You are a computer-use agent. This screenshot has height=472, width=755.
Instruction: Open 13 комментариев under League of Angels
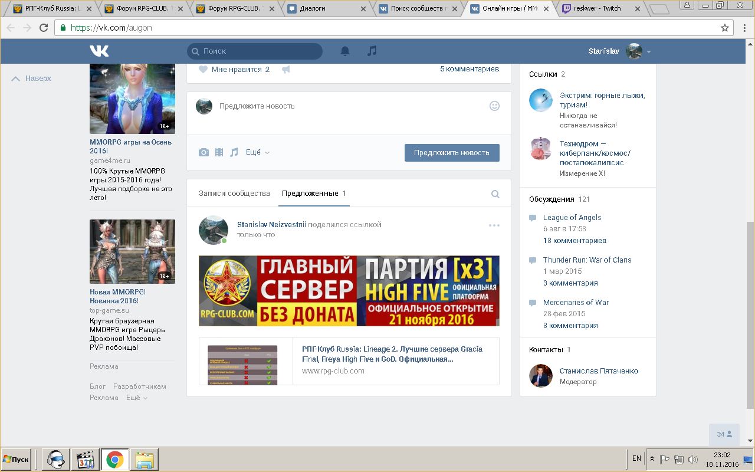pos(575,241)
